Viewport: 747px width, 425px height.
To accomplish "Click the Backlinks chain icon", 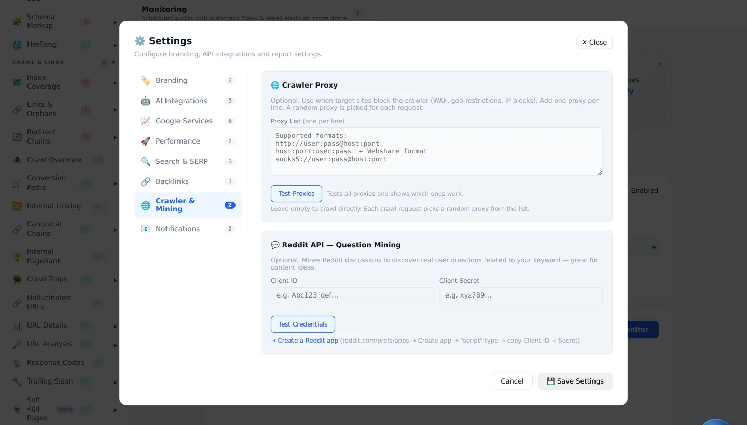I will pos(146,181).
